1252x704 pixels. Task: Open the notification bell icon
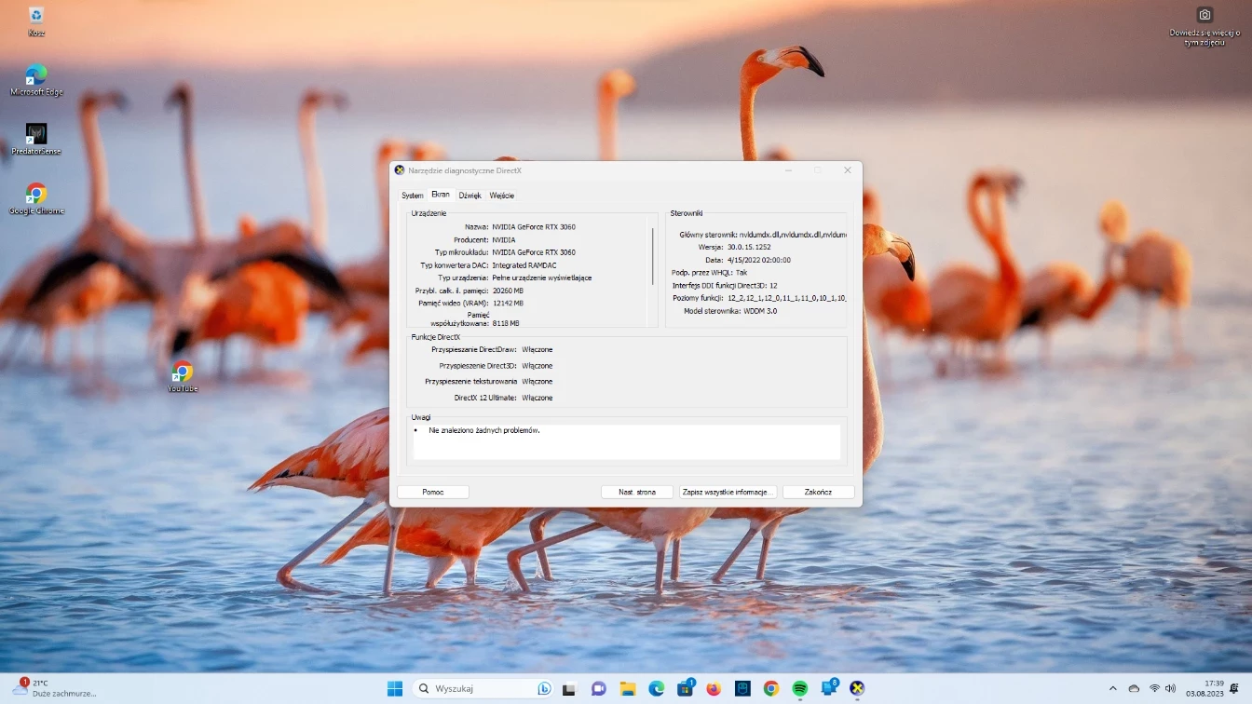click(1233, 688)
